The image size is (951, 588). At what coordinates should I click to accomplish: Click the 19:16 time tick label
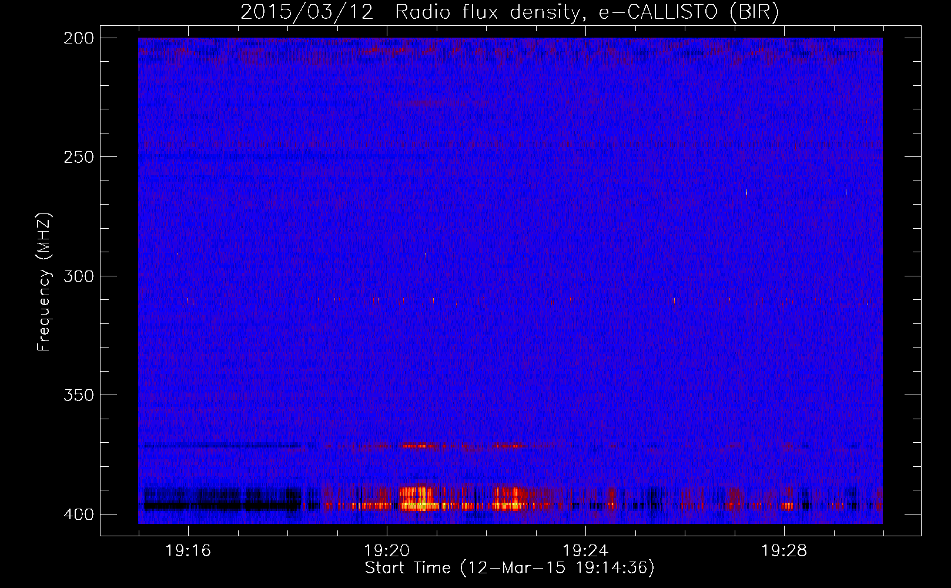pos(188,550)
